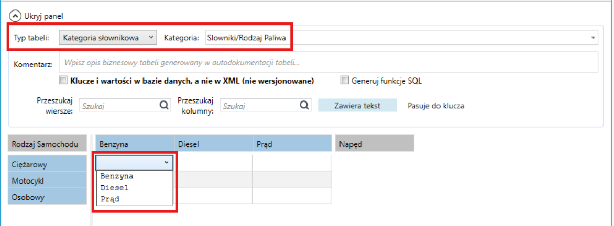Screen dimensions: 614x226
Task: Choose Diesel from the dropdown list
Action: tap(135, 188)
